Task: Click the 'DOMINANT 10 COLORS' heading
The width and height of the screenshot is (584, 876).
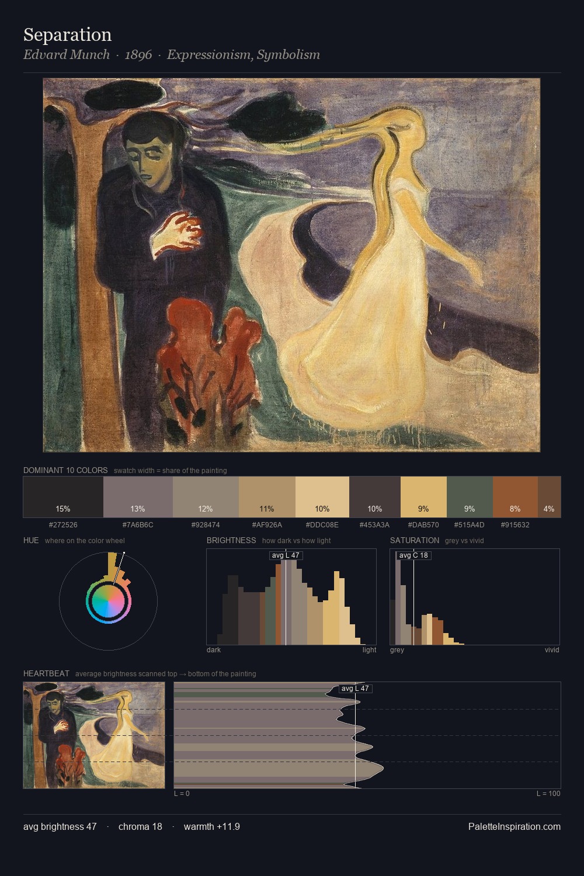Action: (65, 470)
